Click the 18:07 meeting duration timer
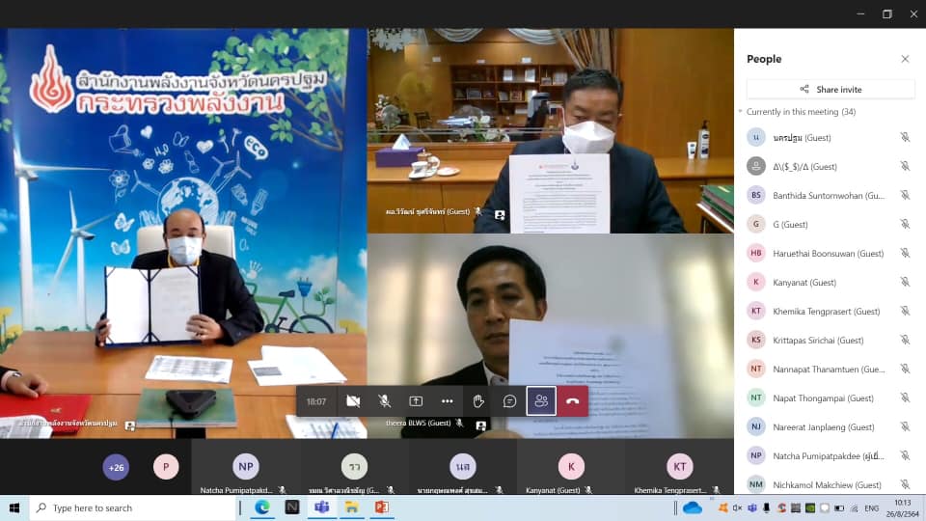Image resolution: width=926 pixels, height=521 pixels. [316, 401]
